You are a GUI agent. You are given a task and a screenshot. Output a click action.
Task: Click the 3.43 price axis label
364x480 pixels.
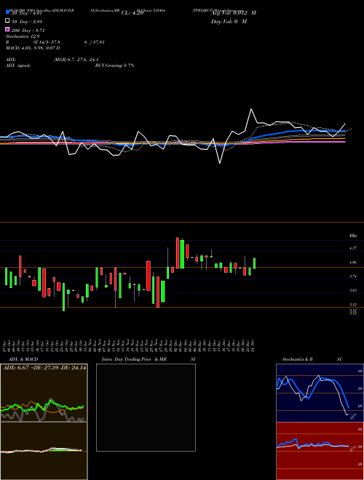pyautogui.click(x=352, y=290)
